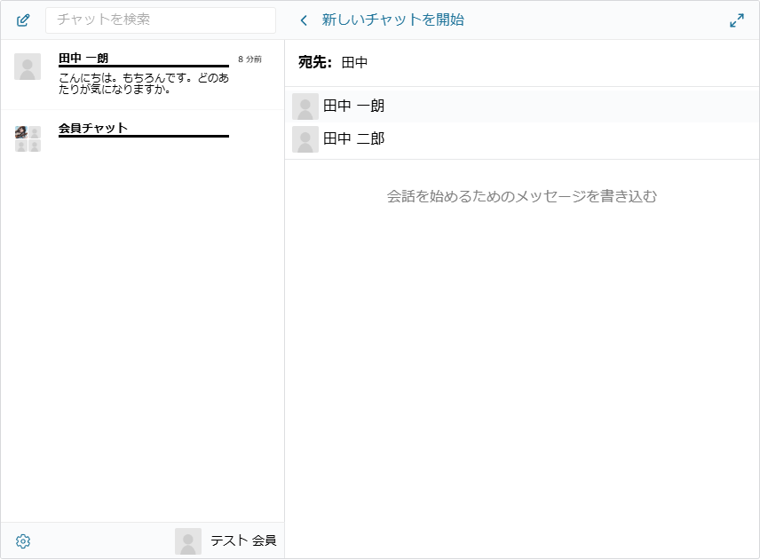This screenshot has height=560, width=760.
Task: Expand chat to full screen with arrows icon
Action: point(736,20)
